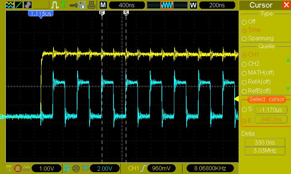Image resolution: width=291 pixels, height=174 pixels.
Task: Click the CH2 2.00V scale value
Action: [105, 169]
